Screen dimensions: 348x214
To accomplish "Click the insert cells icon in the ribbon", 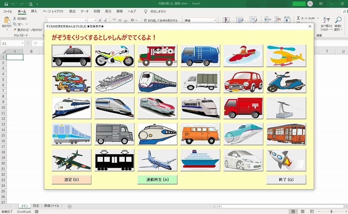I will (268, 20).
